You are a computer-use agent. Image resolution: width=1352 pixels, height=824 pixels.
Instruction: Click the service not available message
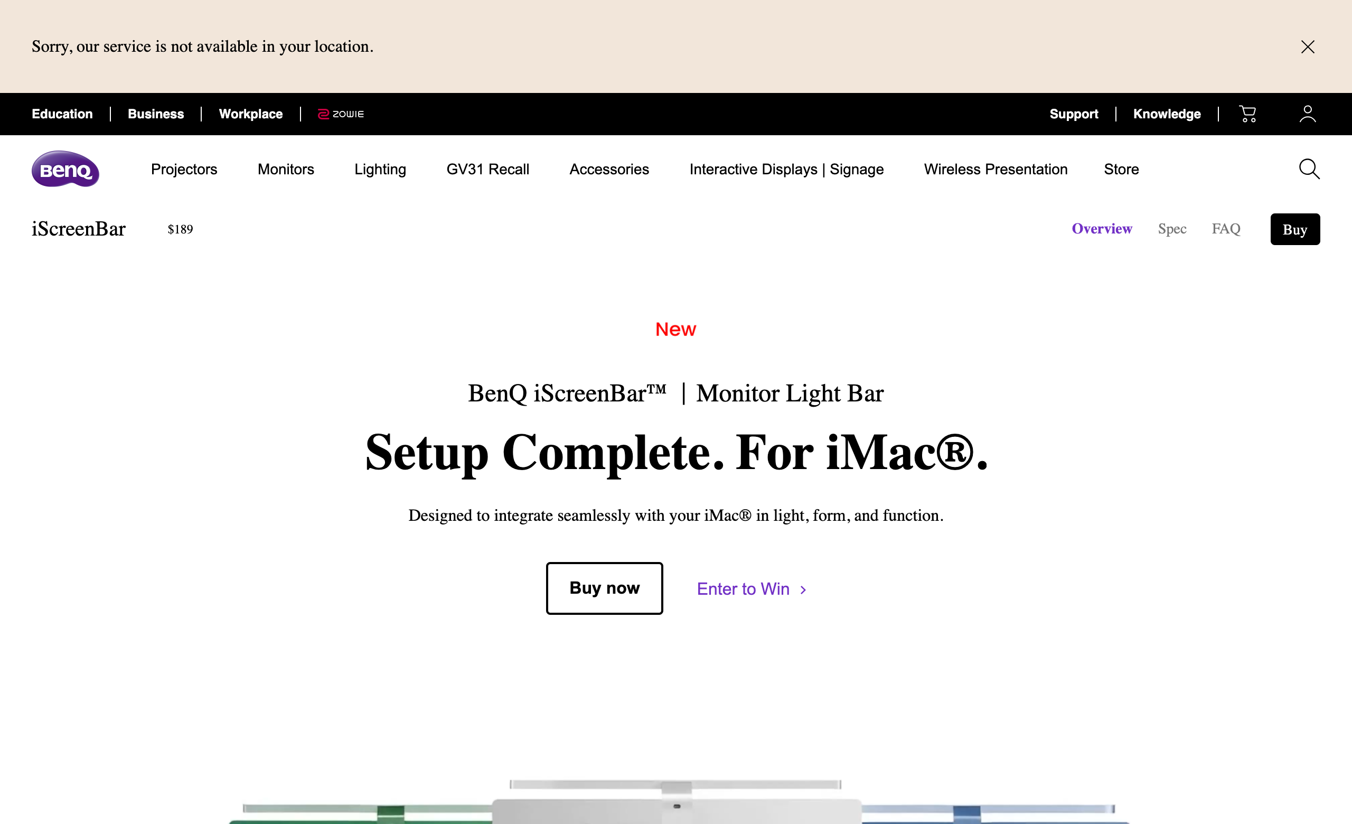pyautogui.click(x=202, y=46)
